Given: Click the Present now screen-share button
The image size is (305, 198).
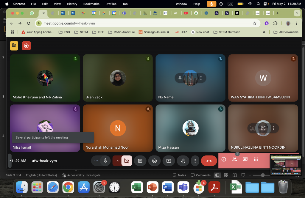Looking at the screenshot, I should coord(169,161).
